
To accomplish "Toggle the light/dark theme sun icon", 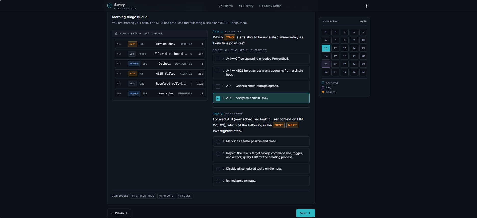I will pos(366,6).
